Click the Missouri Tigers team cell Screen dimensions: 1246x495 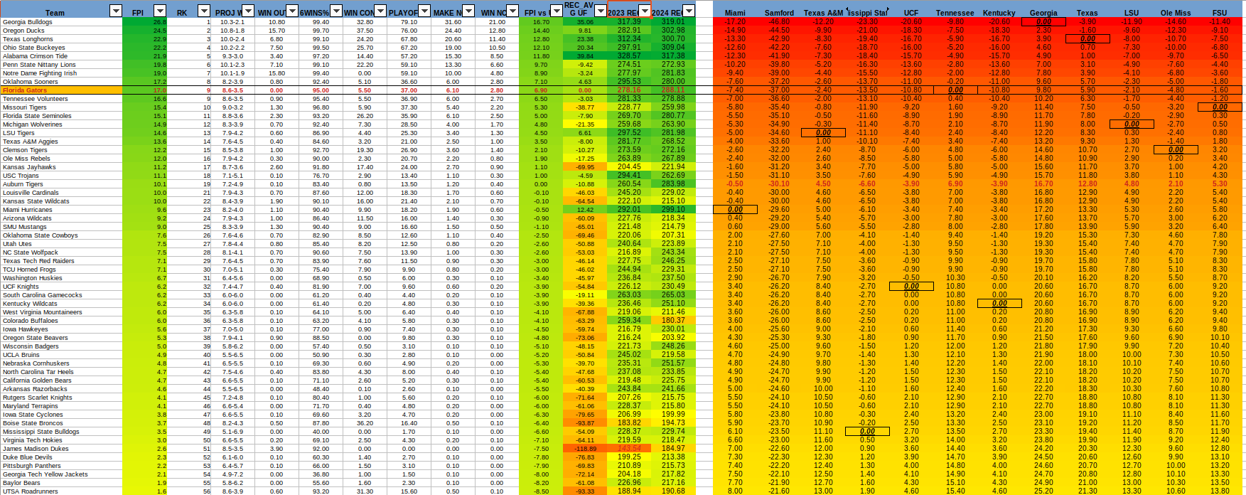[x=61, y=107]
